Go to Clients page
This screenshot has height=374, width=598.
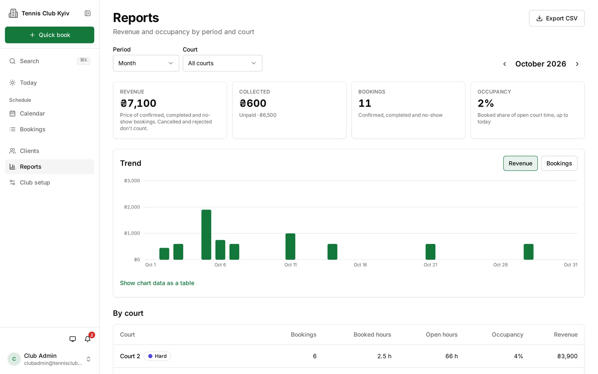[49, 151]
